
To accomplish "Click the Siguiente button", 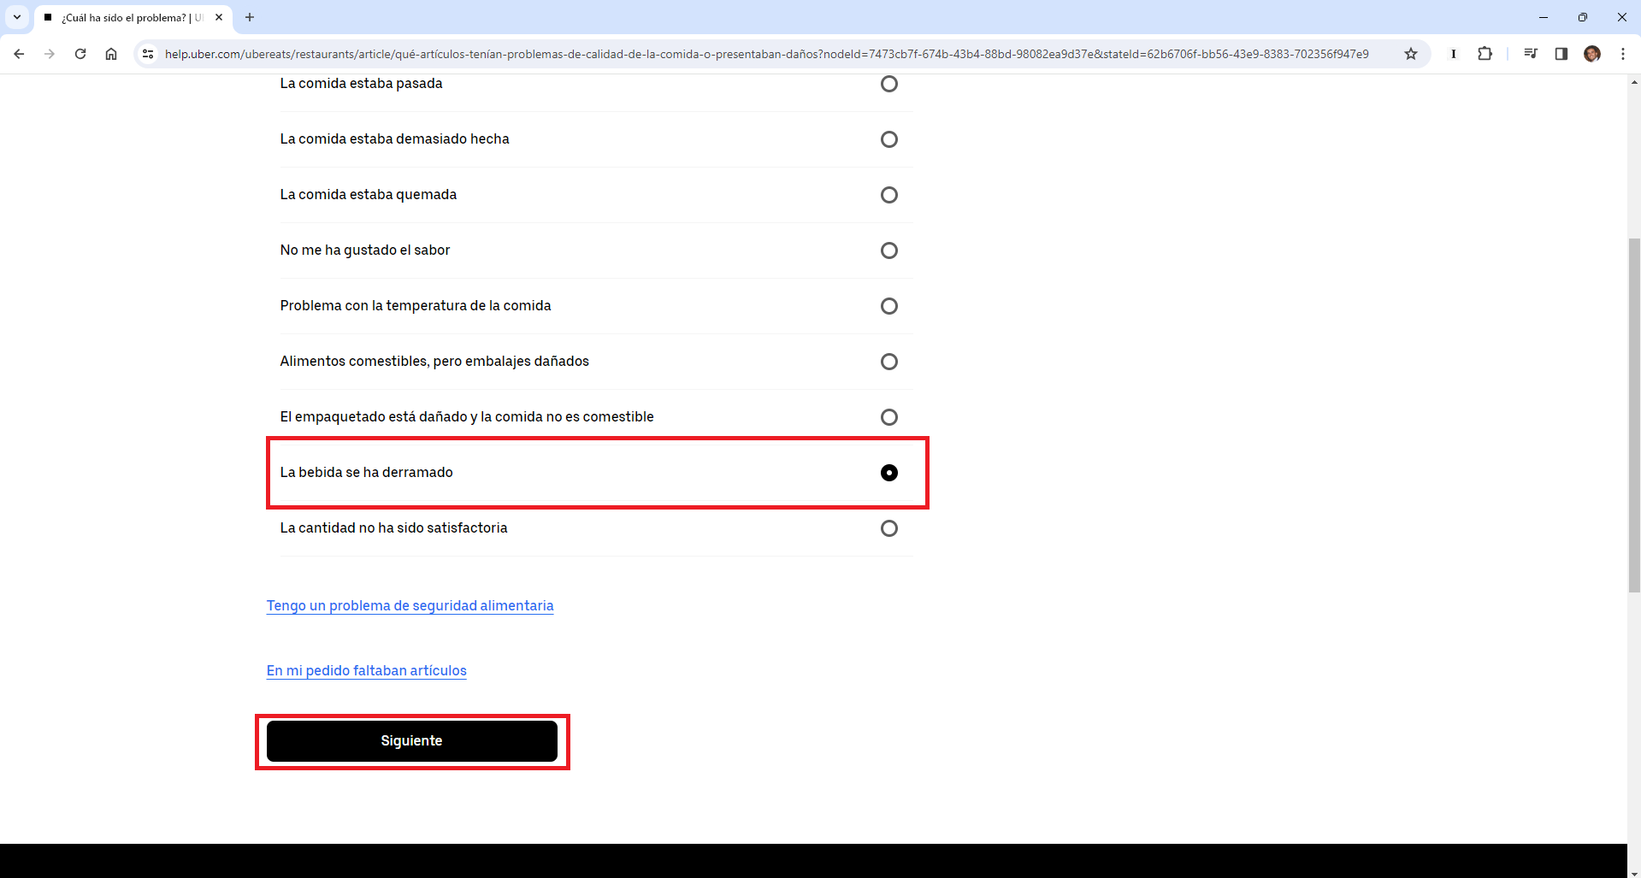I will pyautogui.click(x=411, y=740).
